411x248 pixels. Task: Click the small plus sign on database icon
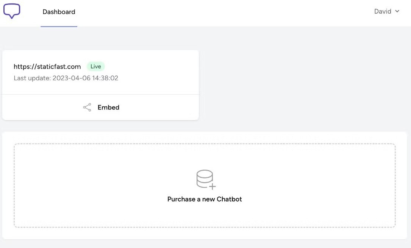tap(213, 186)
